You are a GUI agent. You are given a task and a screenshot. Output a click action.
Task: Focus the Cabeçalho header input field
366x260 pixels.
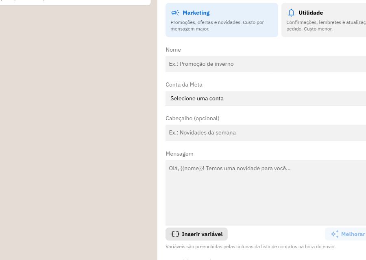click(266, 133)
